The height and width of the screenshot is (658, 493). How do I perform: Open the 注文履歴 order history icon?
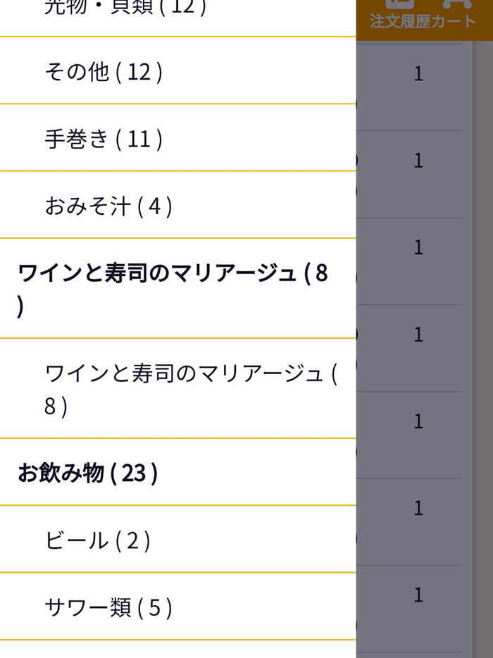pyautogui.click(x=397, y=14)
